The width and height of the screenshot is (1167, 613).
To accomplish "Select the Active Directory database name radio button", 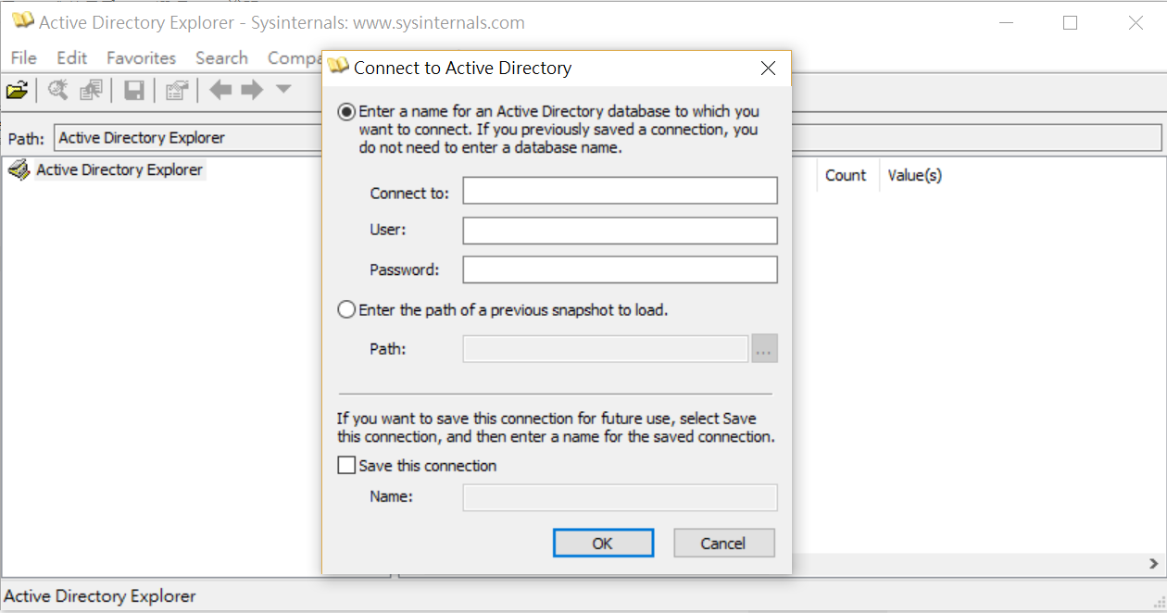I will [346, 112].
